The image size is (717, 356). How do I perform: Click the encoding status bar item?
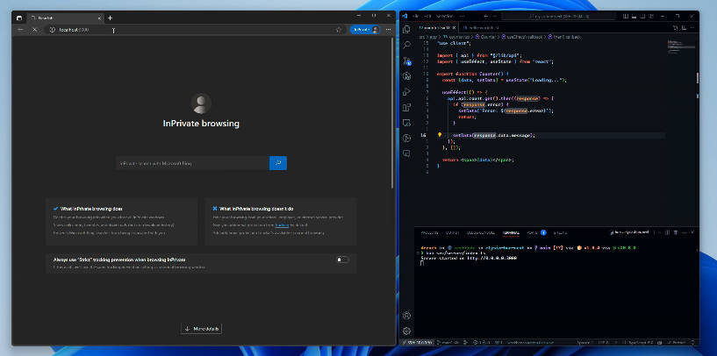tap(605, 342)
